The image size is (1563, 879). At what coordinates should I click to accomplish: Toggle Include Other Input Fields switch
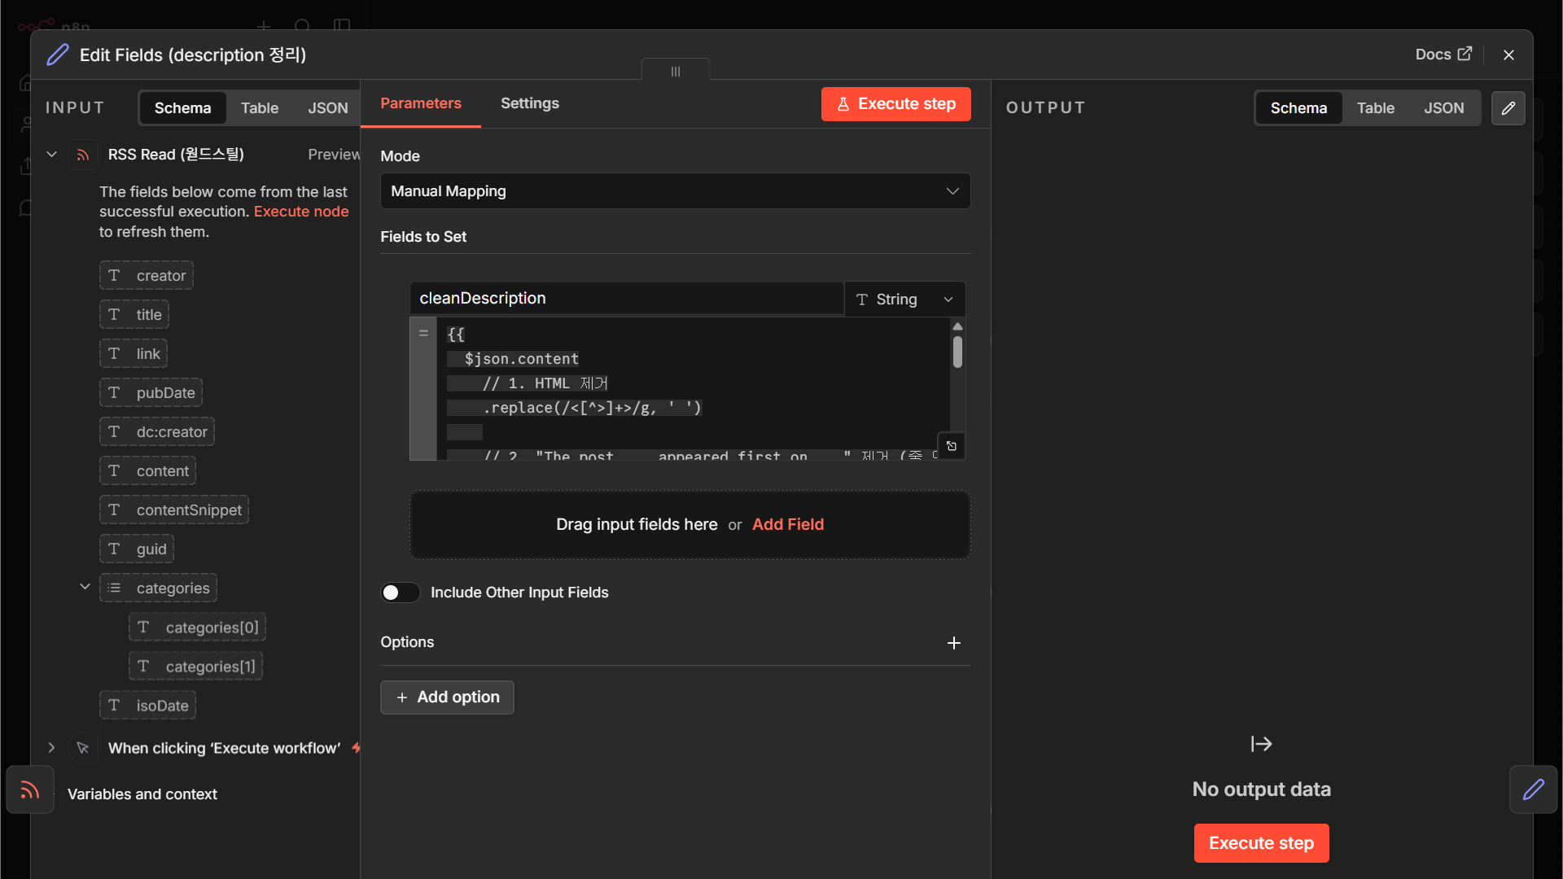(x=400, y=593)
